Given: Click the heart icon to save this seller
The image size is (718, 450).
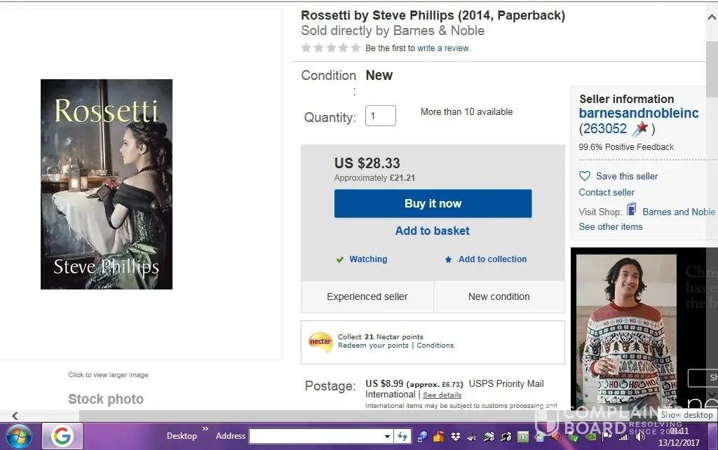Looking at the screenshot, I should pos(585,176).
